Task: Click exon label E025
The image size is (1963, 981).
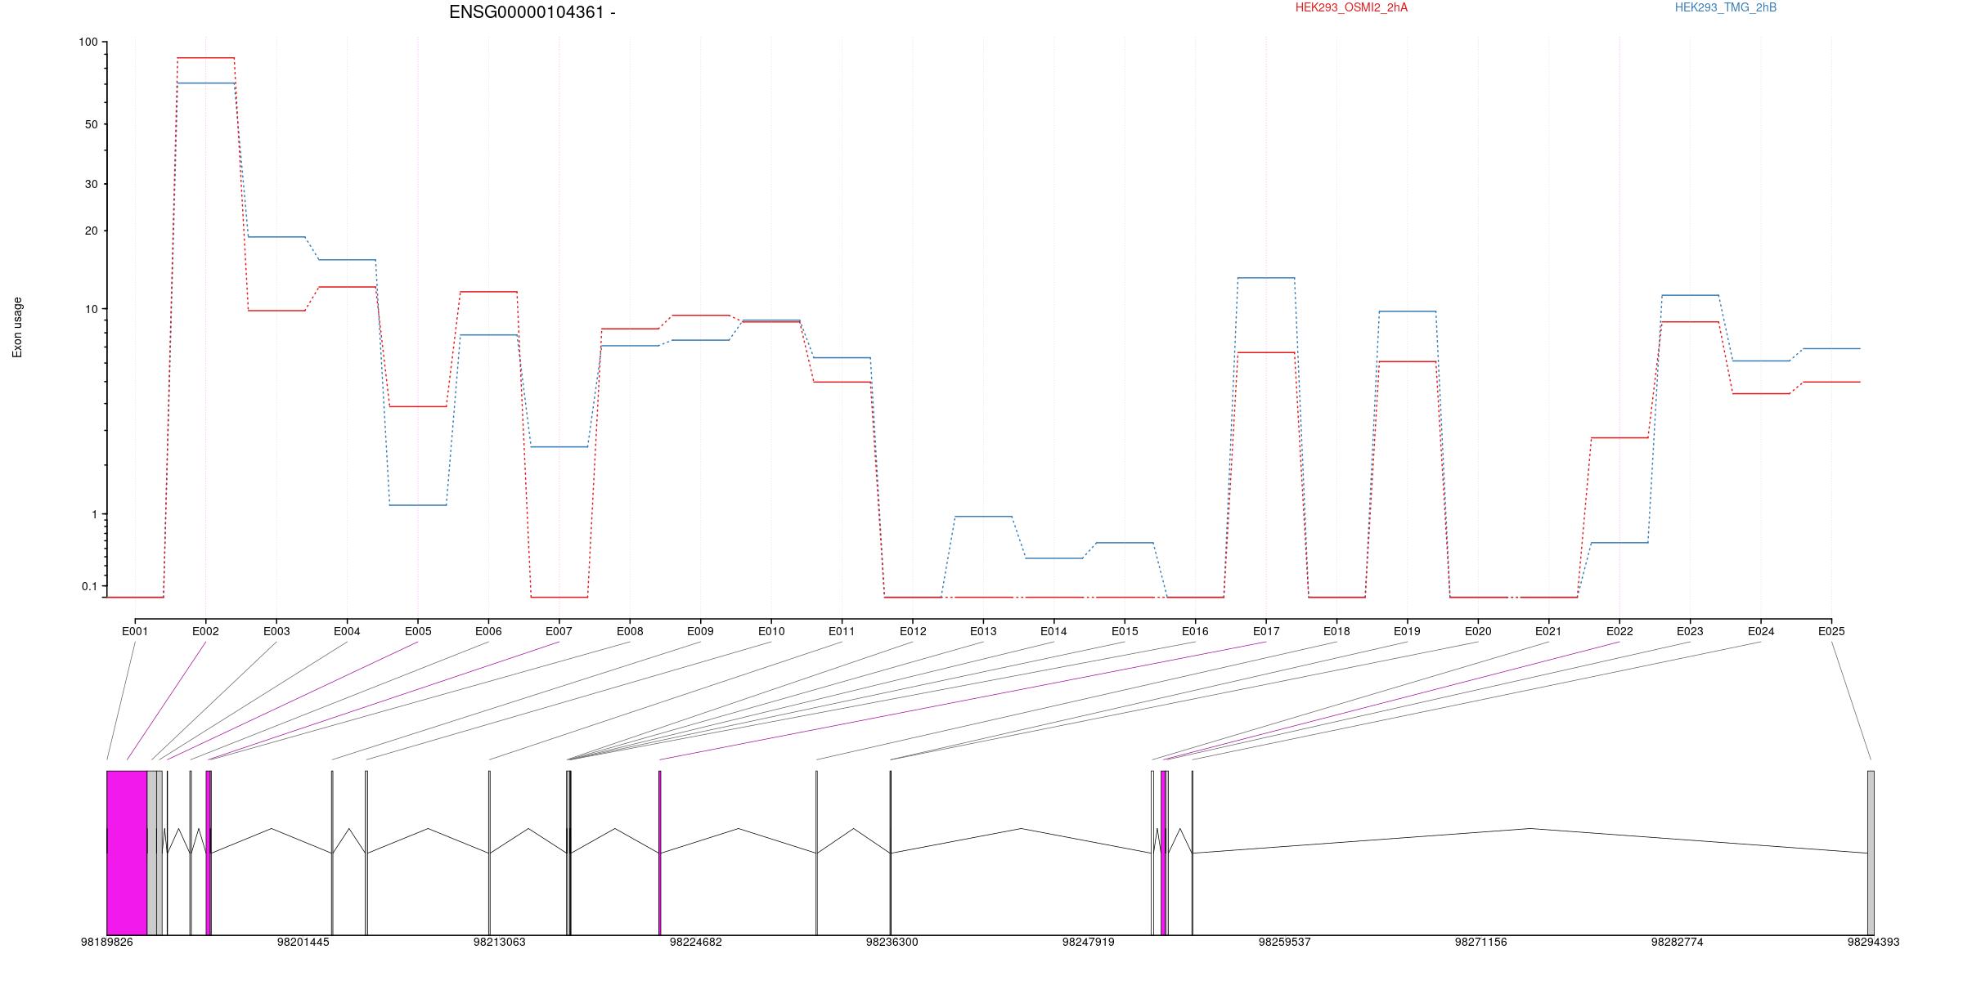Action: pyautogui.click(x=1831, y=631)
